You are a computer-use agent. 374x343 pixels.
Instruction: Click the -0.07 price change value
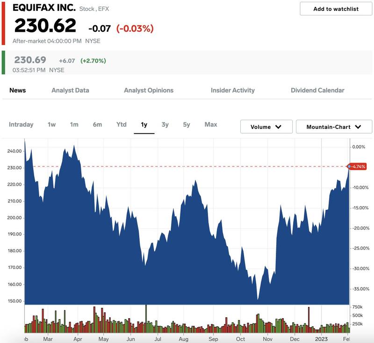point(100,29)
